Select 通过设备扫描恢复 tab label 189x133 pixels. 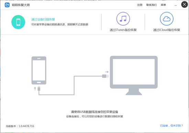[43, 19]
